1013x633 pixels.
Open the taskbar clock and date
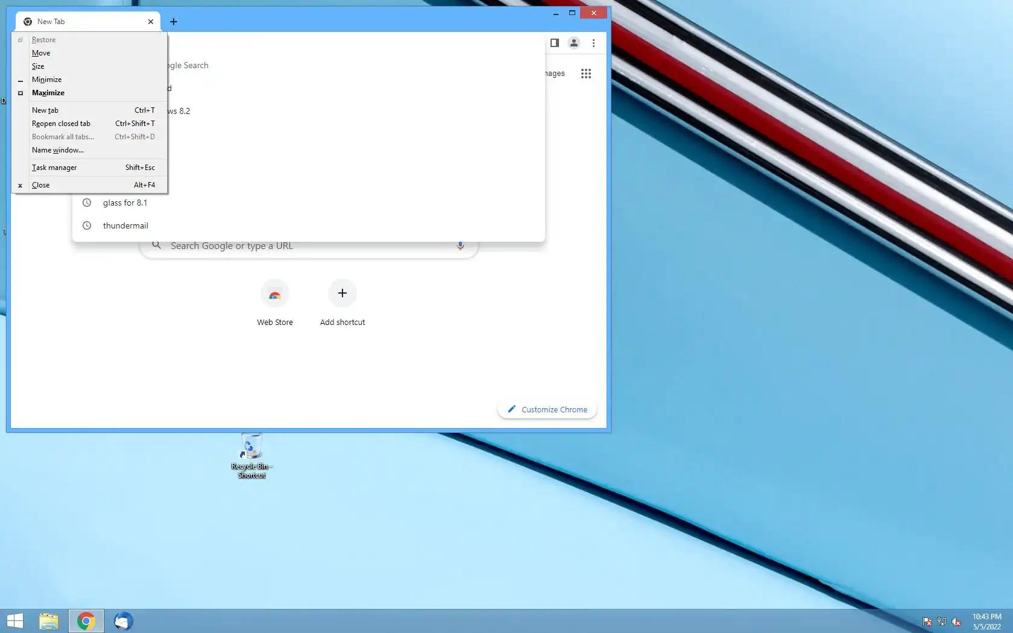[986, 622]
